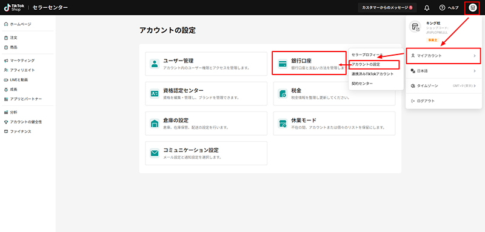Click the ホームページ home icon
Screen dimensions: 485x232
6,24
